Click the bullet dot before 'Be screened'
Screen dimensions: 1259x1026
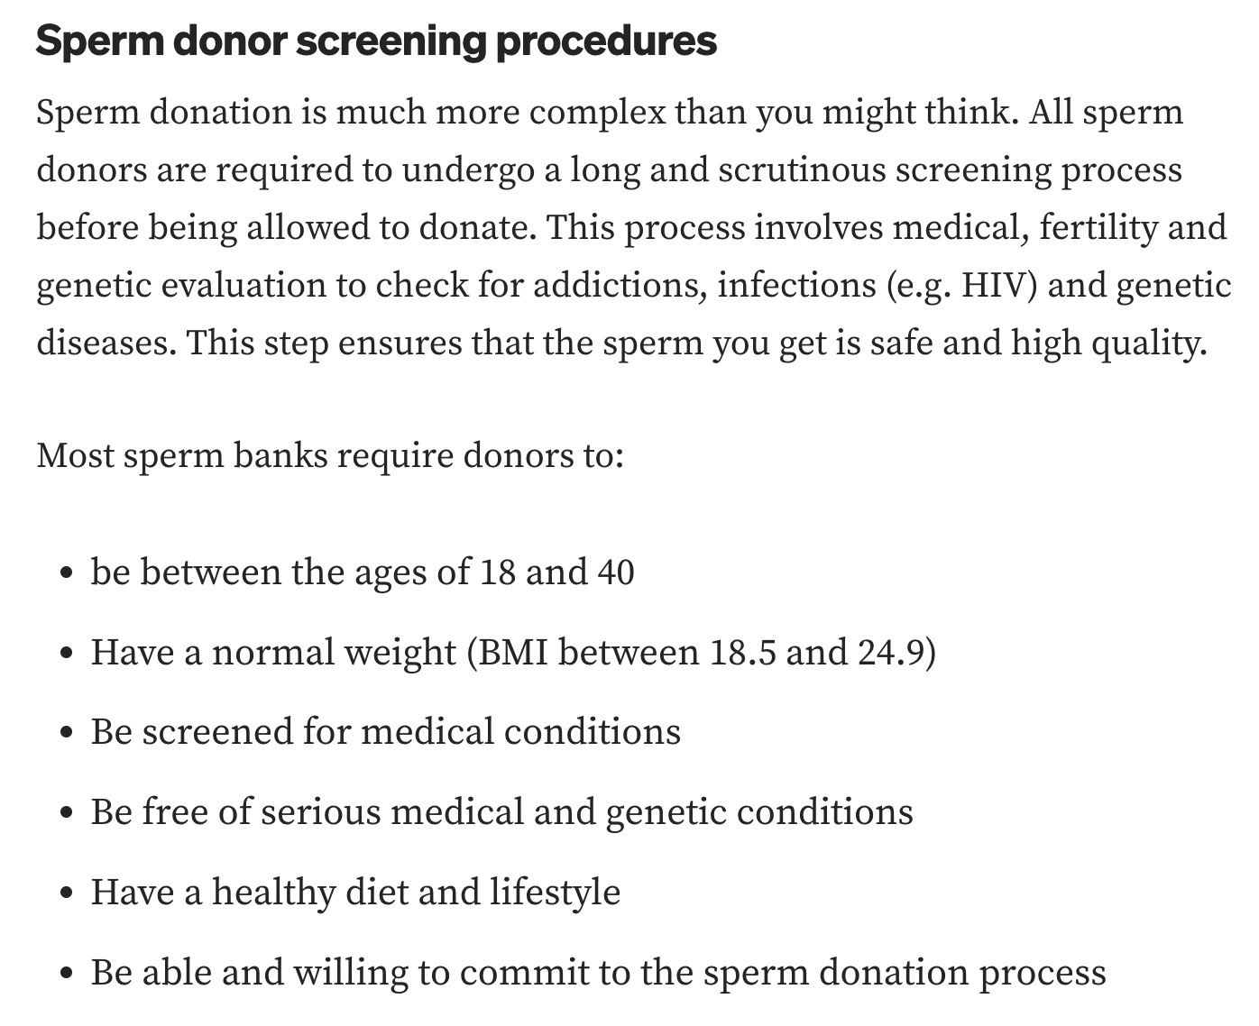65,734
